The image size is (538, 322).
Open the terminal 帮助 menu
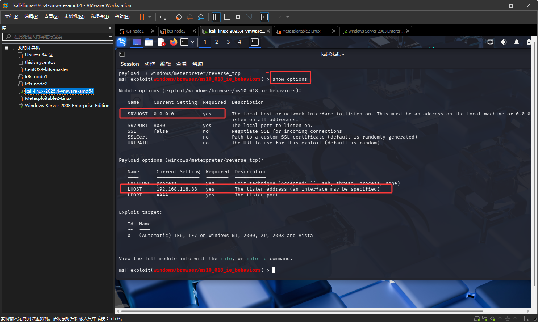point(197,64)
